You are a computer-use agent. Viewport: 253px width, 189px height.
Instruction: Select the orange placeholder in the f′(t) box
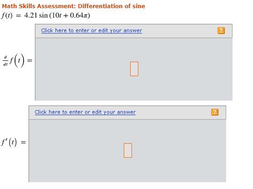tap(128, 150)
